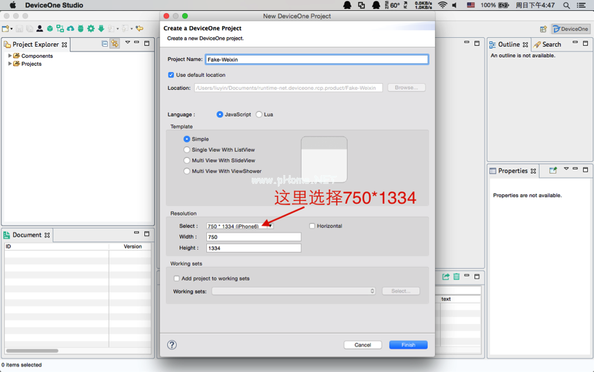The image size is (594, 372).
Task: Expand the Components tree node
Action: [10, 56]
